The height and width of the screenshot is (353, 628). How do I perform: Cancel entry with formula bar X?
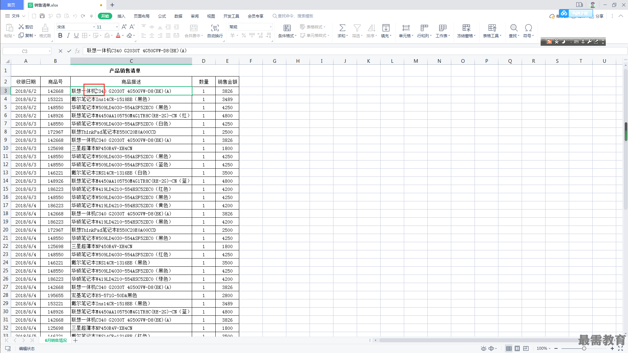coord(60,51)
